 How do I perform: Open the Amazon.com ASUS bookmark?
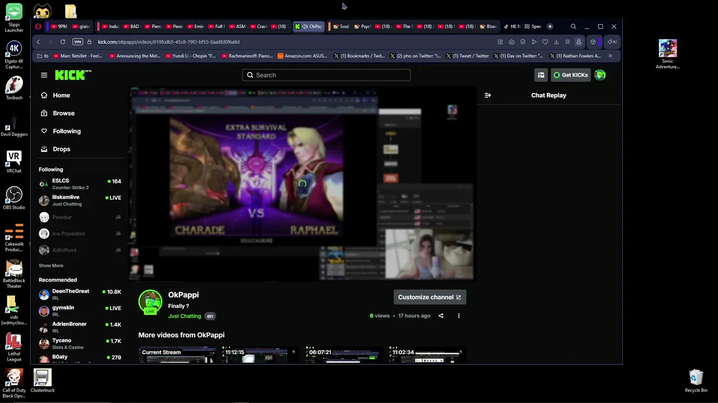pos(302,56)
